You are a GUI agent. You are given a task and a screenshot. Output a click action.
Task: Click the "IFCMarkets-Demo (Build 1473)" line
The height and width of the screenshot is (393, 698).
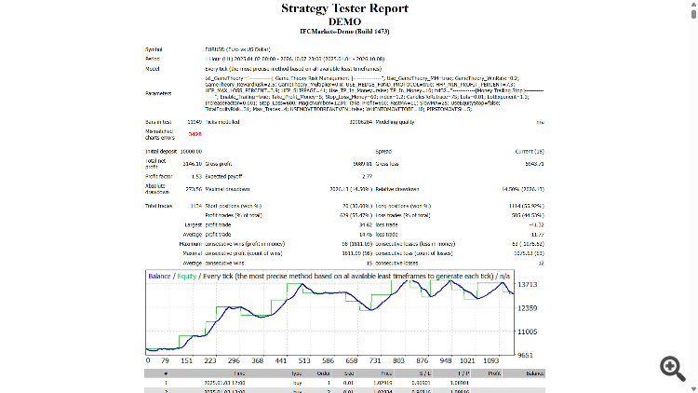(344, 32)
